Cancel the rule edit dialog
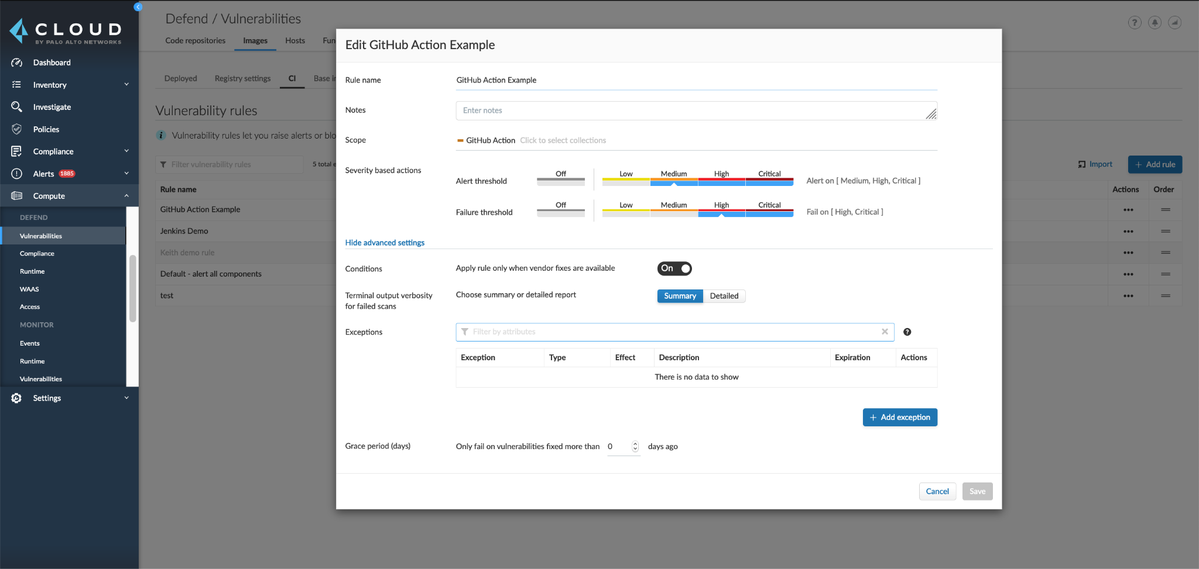 937,491
